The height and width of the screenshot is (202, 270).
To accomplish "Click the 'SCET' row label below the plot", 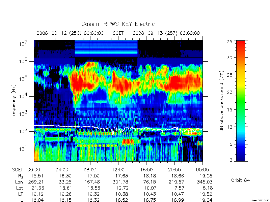I will 18,170.
